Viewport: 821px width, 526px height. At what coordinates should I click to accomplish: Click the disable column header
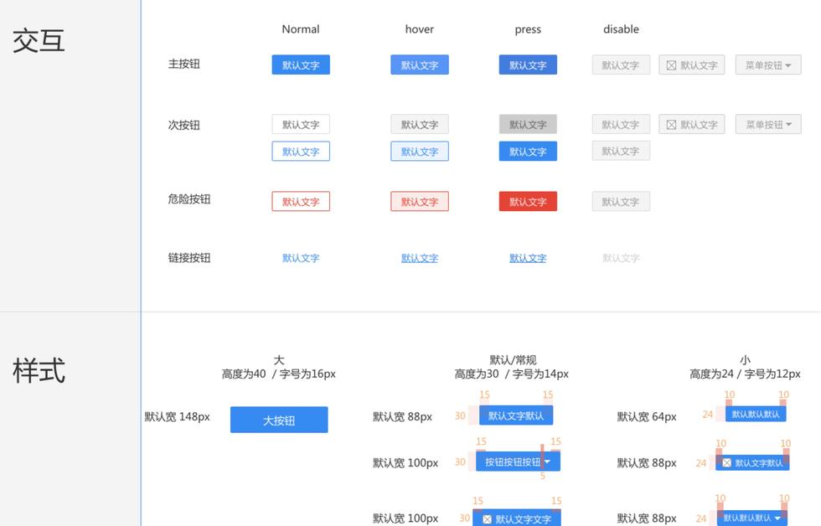(621, 29)
